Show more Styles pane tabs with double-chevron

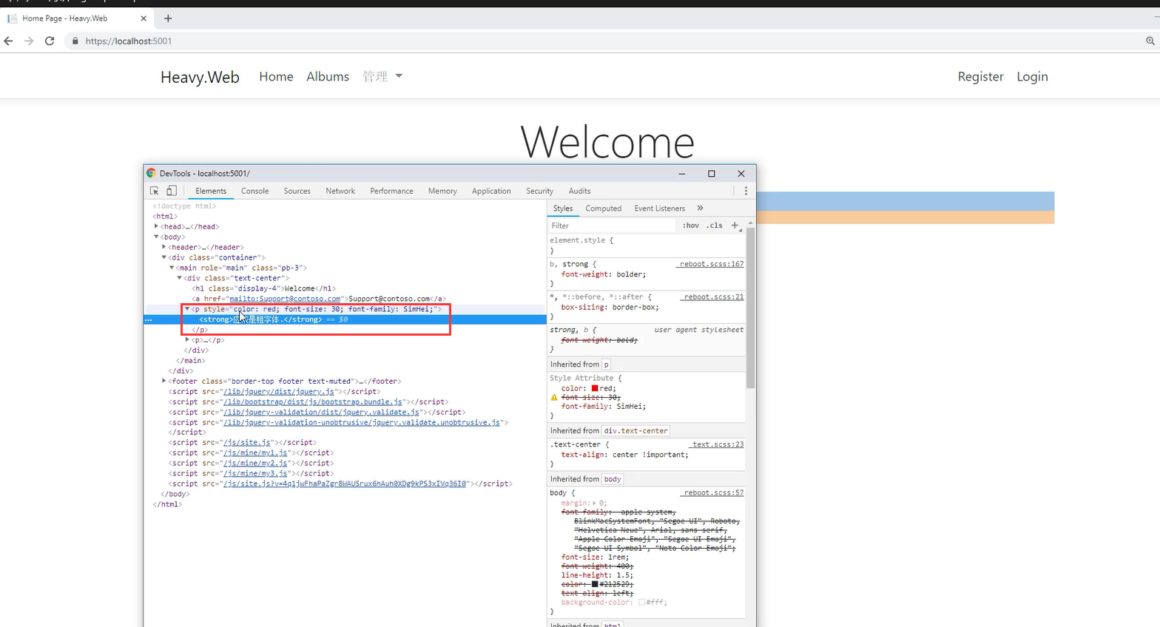click(x=700, y=208)
